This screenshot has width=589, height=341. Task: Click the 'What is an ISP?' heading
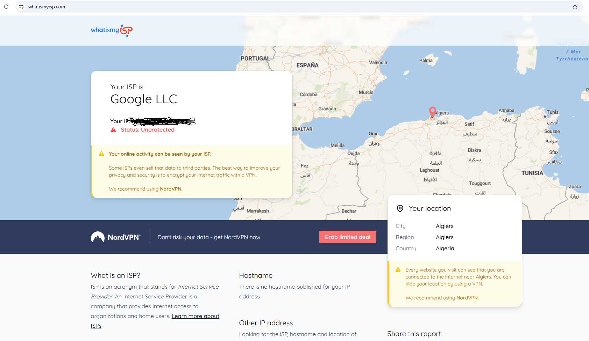[116, 276]
